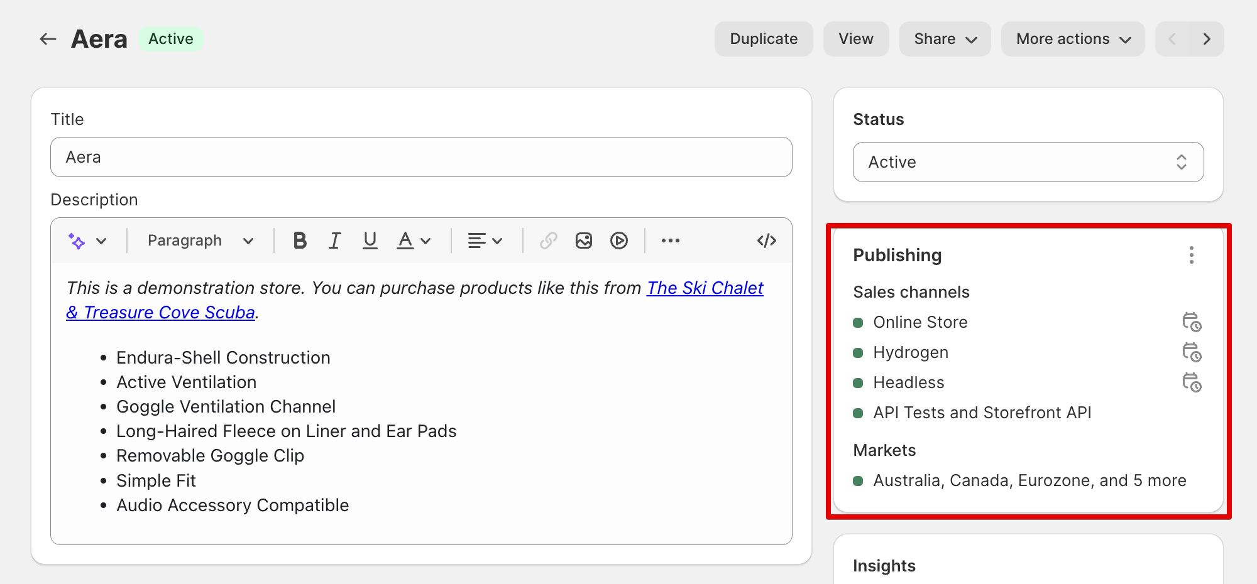
Task: Click the Duplicate button
Action: (763, 39)
